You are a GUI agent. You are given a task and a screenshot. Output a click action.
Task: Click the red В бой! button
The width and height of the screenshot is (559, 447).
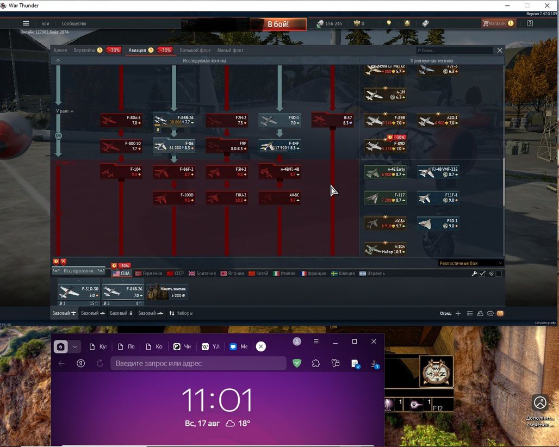tap(278, 24)
